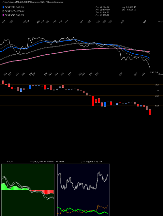The image size is (163, 216).
Task: Click the green MACD histogram bars
Action: (15, 187)
